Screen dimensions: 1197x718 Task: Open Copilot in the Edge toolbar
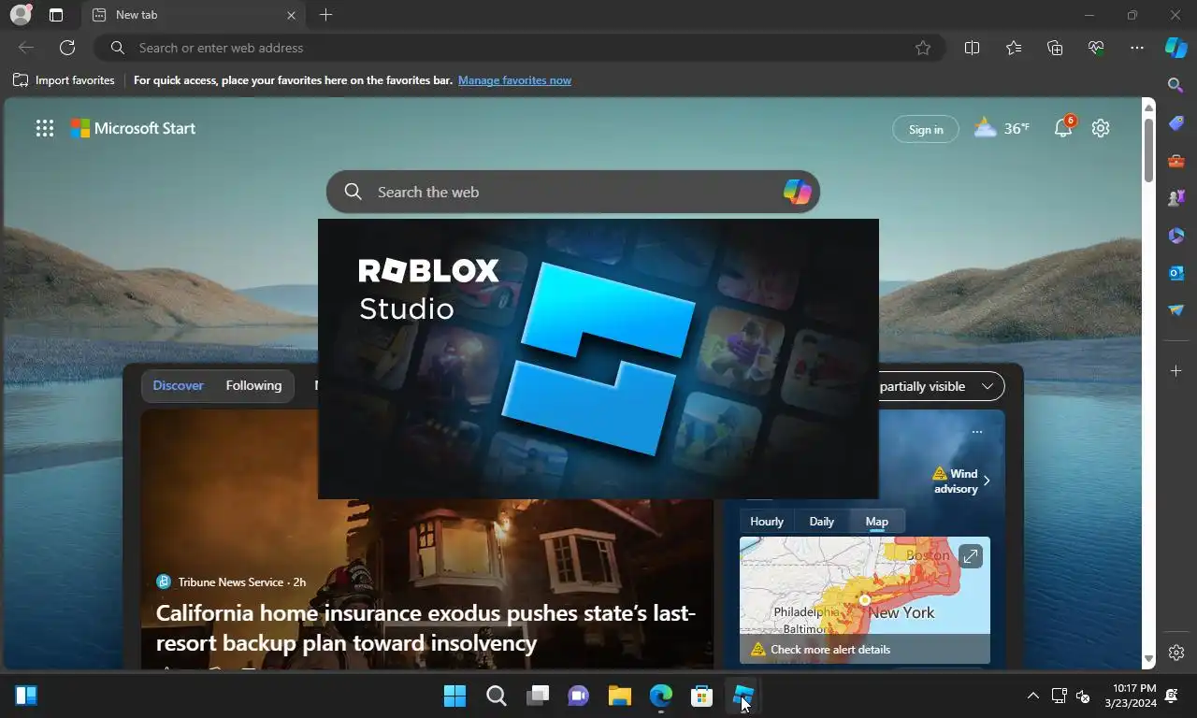coord(1176,48)
